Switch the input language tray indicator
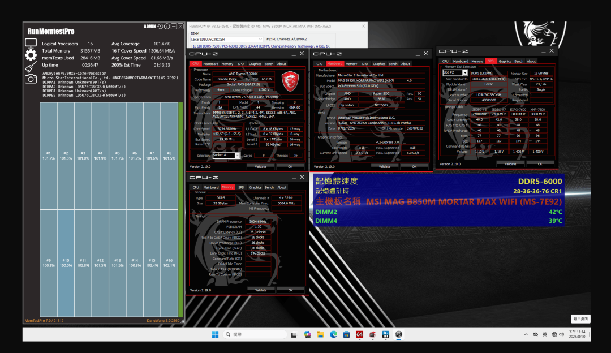This screenshot has width=611, height=353. pyautogui.click(x=545, y=334)
